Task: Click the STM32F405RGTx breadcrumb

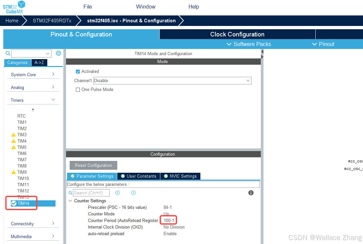Action: point(52,21)
